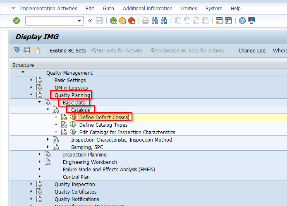Open the Implementation Activities menu
The height and width of the screenshot is (206, 287).
(48, 9)
